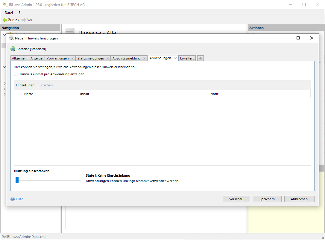This screenshot has height=240, width=325.
Task: Switch to the Allgemein tab
Action: point(20,58)
